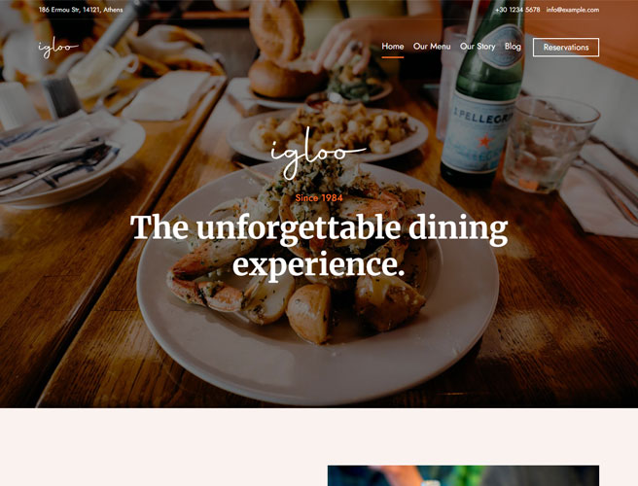Go to the Home page
Screen dimensions: 638x486
[x=392, y=47]
